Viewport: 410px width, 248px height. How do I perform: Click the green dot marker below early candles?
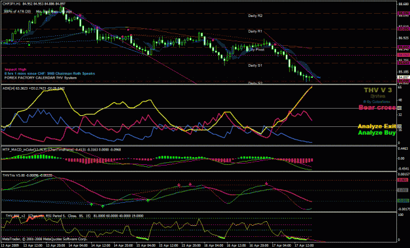pos(29,45)
